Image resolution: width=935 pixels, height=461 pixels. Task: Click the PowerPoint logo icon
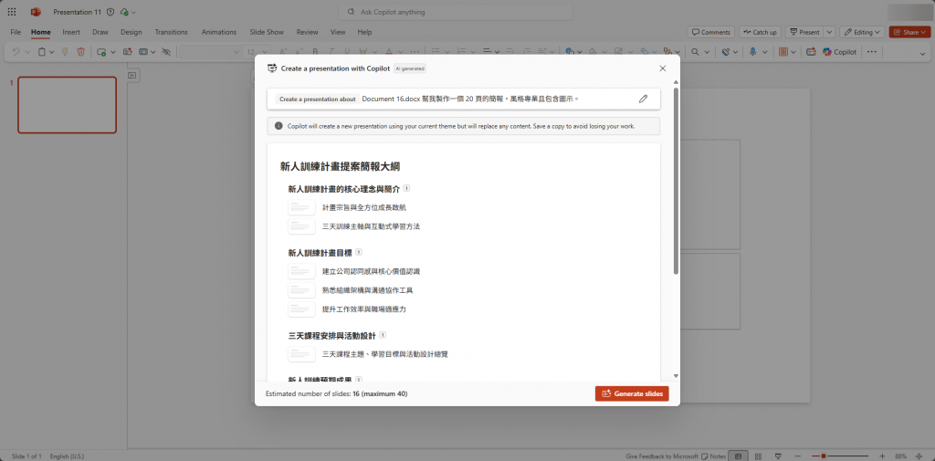click(x=36, y=12)
